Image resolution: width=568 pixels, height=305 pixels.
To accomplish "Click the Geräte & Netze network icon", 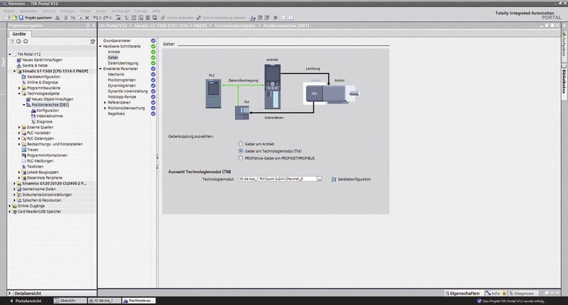I will click(19, 65).
